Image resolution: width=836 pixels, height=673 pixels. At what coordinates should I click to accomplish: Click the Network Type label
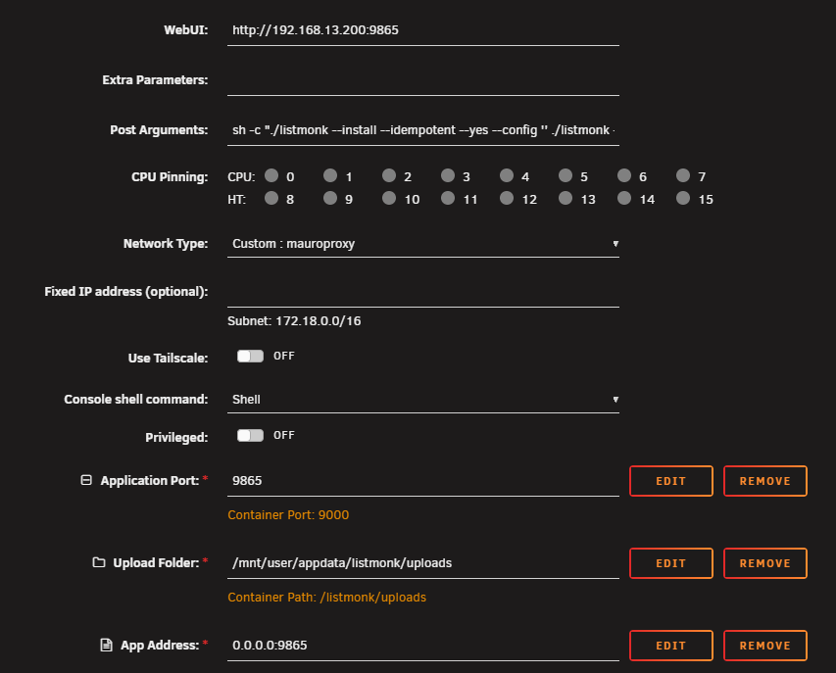click(166, 244)
